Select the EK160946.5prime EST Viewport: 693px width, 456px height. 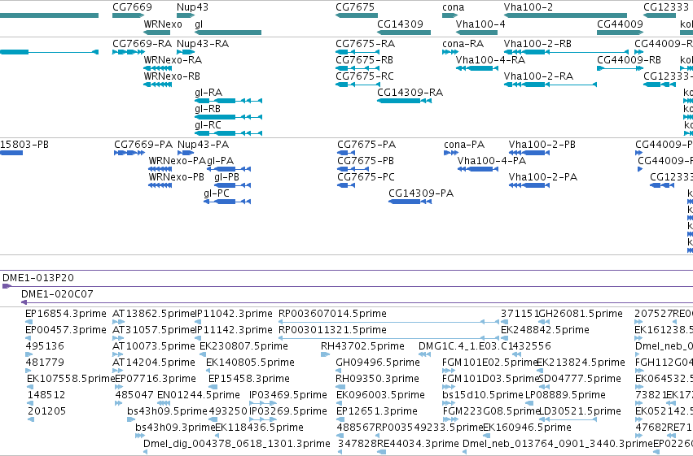tap(488, 436)
